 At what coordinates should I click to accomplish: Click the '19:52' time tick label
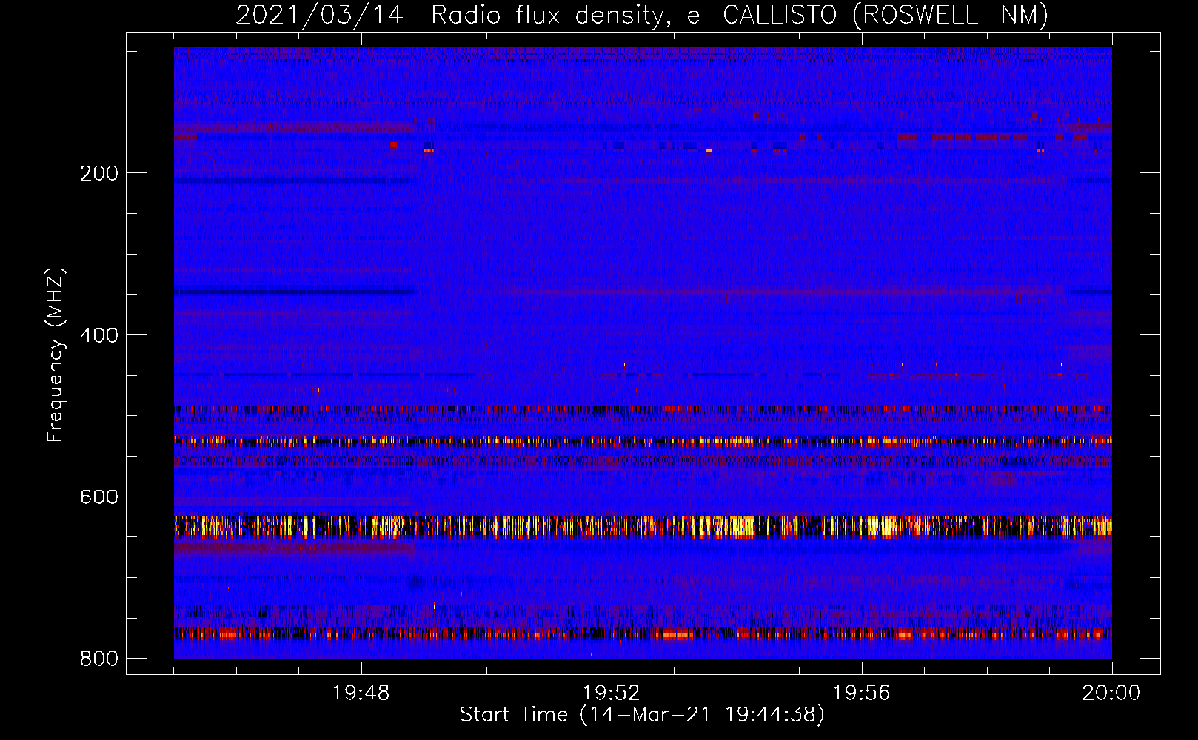coord(612,693)
